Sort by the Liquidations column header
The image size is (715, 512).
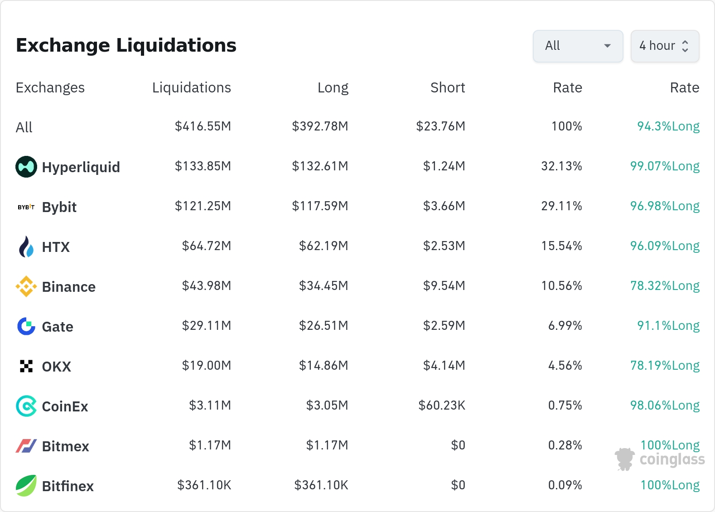(x=191, y=87)
